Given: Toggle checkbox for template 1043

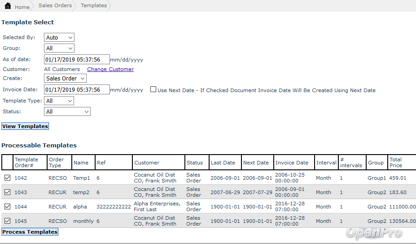Looking at the screenshot, I should coord(7,192).
